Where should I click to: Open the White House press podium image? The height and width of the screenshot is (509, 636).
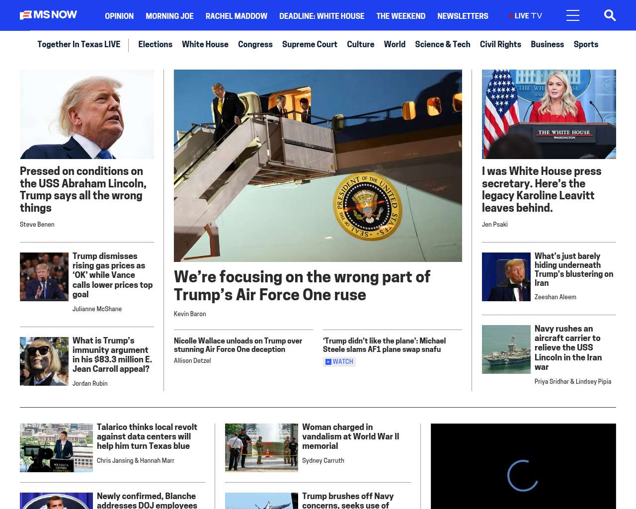tap(549, 114)
